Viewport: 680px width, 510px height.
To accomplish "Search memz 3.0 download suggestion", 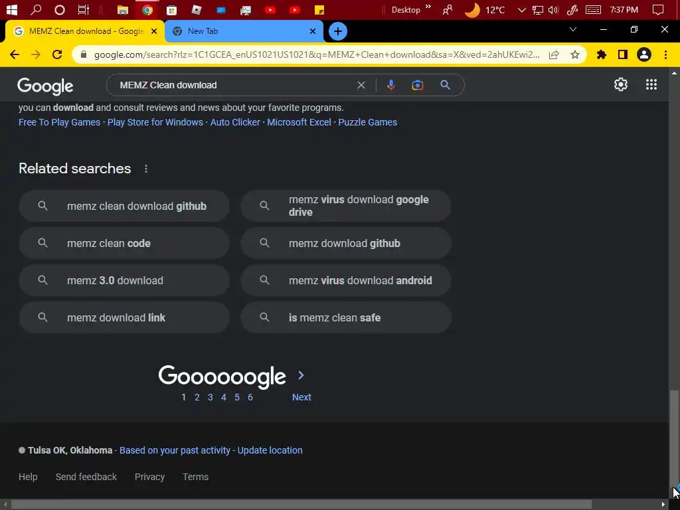I will pos(124,281).
